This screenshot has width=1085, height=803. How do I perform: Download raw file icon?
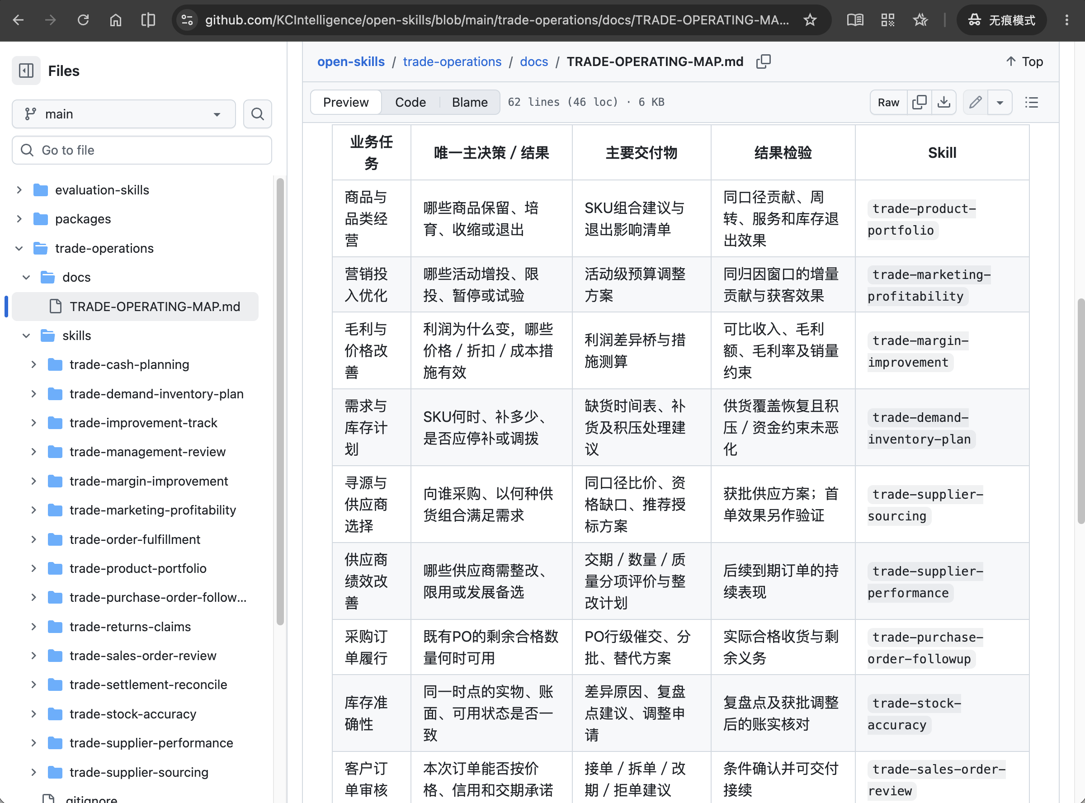[944, 102]
